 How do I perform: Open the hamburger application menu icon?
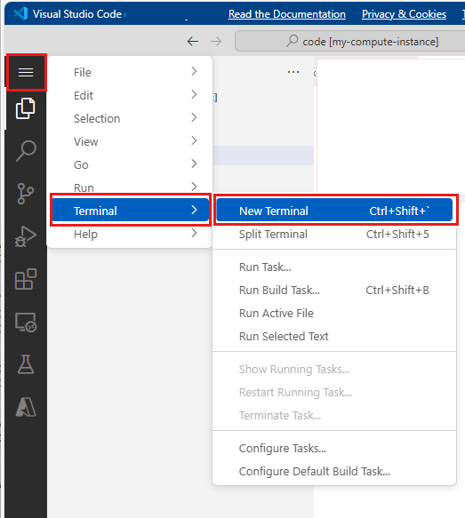coord(26,72)
